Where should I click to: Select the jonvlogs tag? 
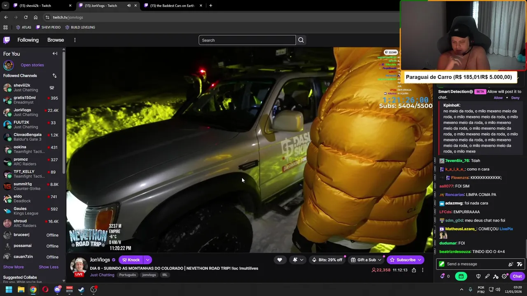(x=149, y=275)
